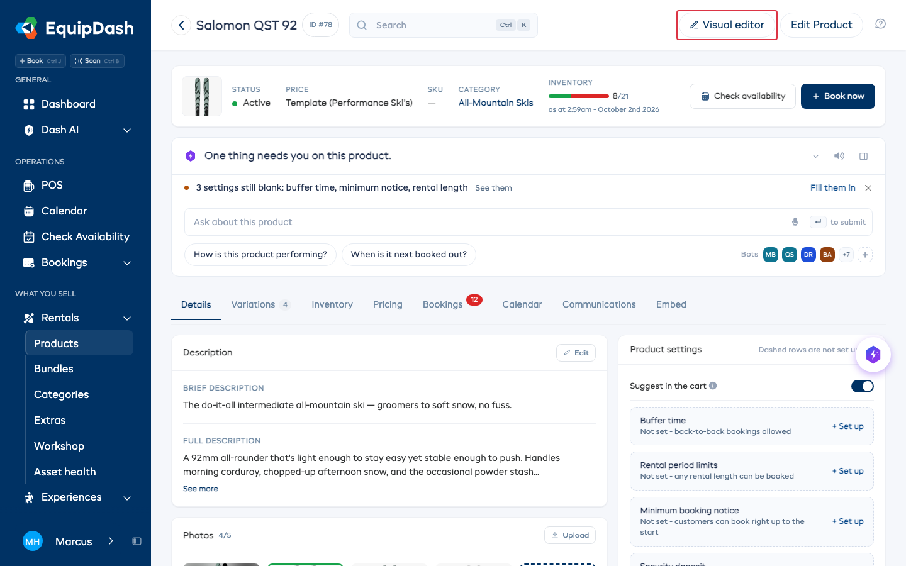Expand the Dash AI menu
The height and width of the screenshot is (566, 906).
(127, 130)
